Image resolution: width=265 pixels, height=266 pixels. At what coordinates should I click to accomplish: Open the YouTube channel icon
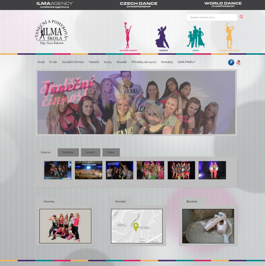pyautogui.click(x=238, y=62)
